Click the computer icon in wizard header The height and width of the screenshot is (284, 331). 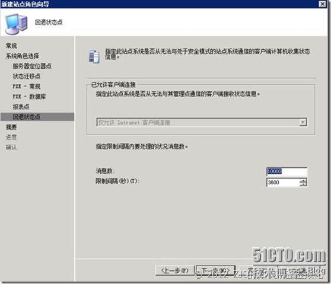coord(17,24)
